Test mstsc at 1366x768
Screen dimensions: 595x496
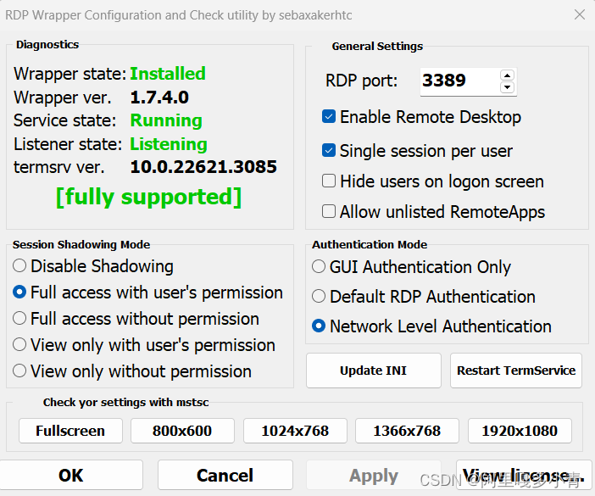[407, 431]
